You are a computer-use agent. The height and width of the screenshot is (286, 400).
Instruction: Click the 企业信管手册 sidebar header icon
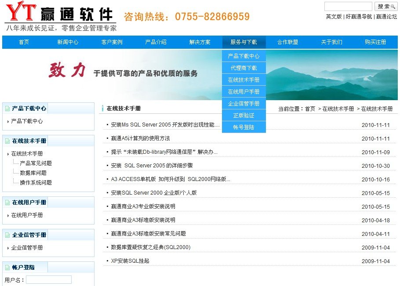point(7,235)
